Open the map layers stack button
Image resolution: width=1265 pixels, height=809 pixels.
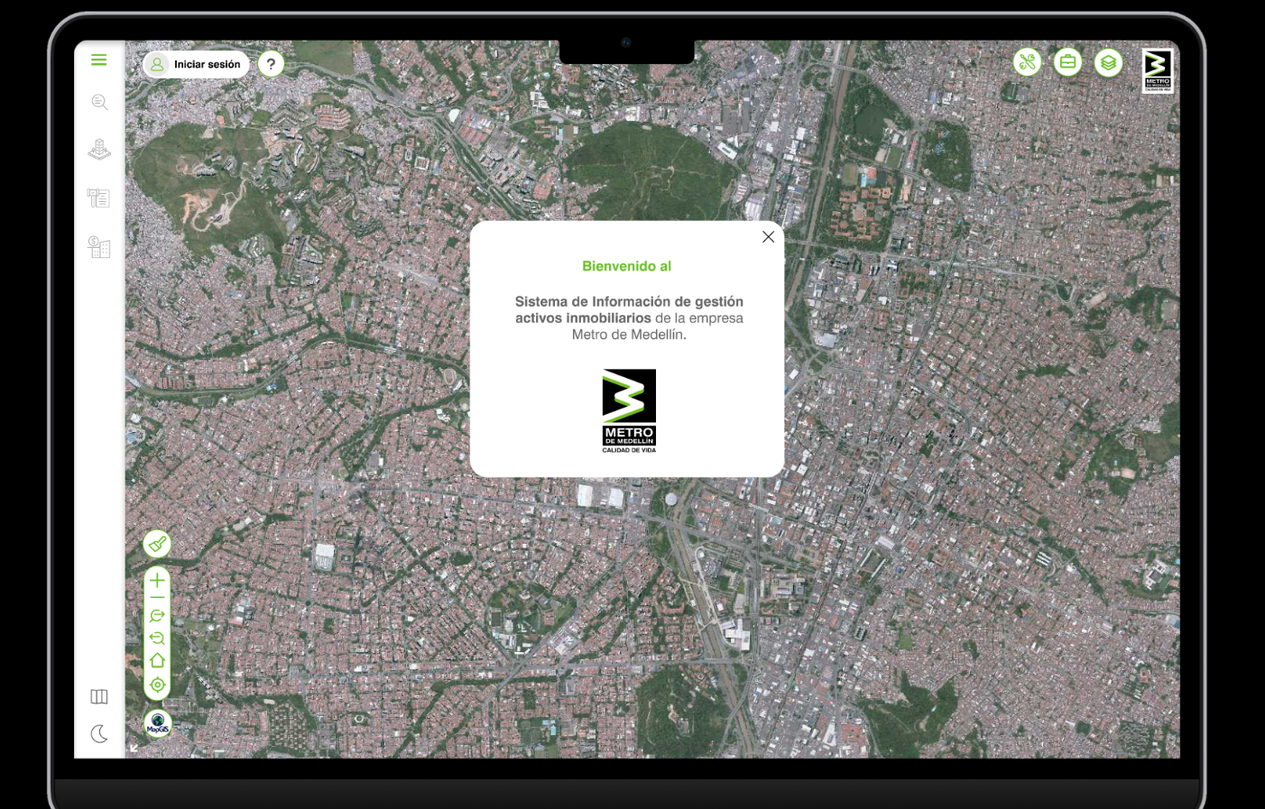pos(1108,63)
